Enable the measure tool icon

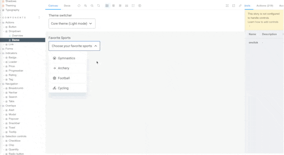coord(127,6)
